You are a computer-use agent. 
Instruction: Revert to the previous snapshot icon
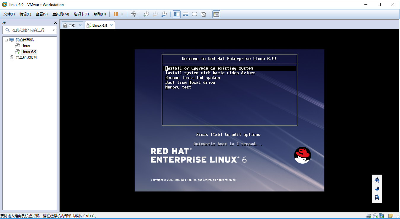click(155, 14)
